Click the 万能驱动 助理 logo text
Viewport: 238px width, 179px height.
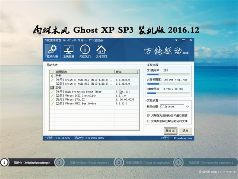166,51
